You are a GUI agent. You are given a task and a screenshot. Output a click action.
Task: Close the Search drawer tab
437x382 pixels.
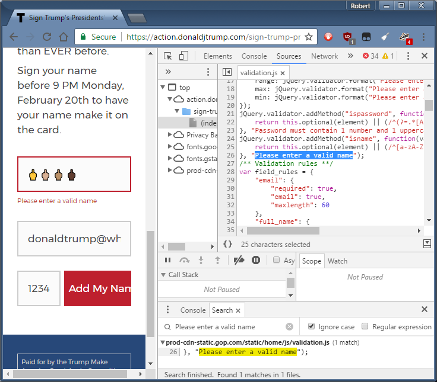(238, 310)
